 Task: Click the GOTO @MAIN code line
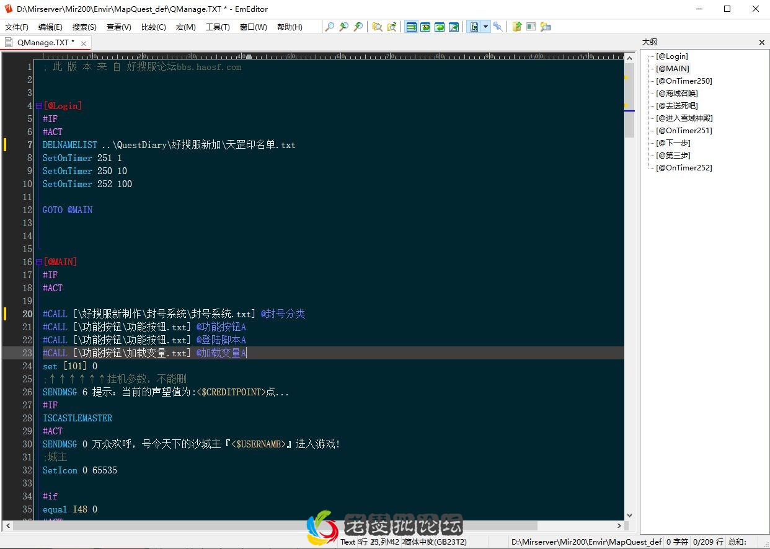tap(68, 210)
